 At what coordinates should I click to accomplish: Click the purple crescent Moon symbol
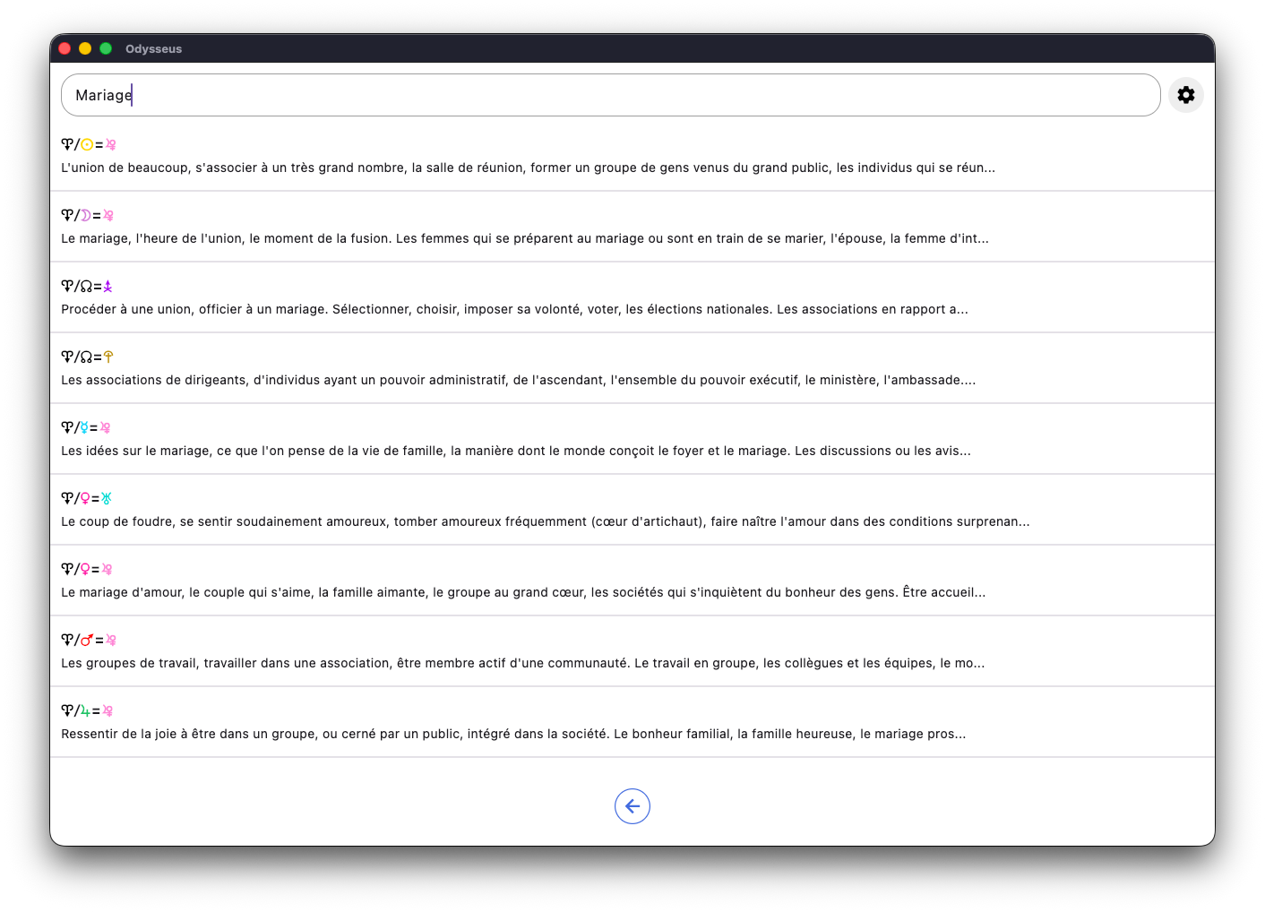[x=86, y=215]
